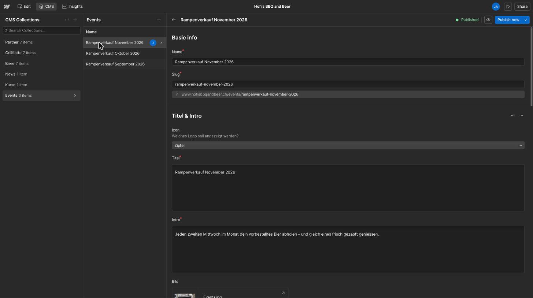Click the play preview icon
The image size is (533, 298).
click(x=508, y=7)
